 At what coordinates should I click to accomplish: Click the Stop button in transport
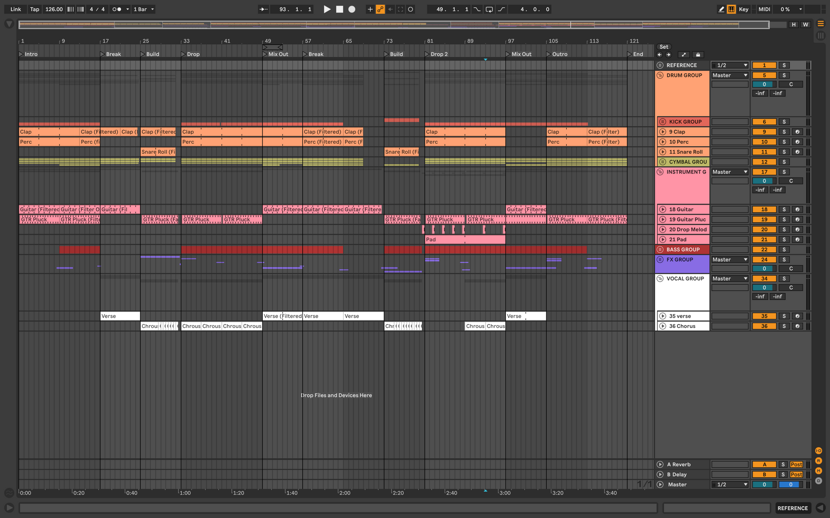[339, 9]
